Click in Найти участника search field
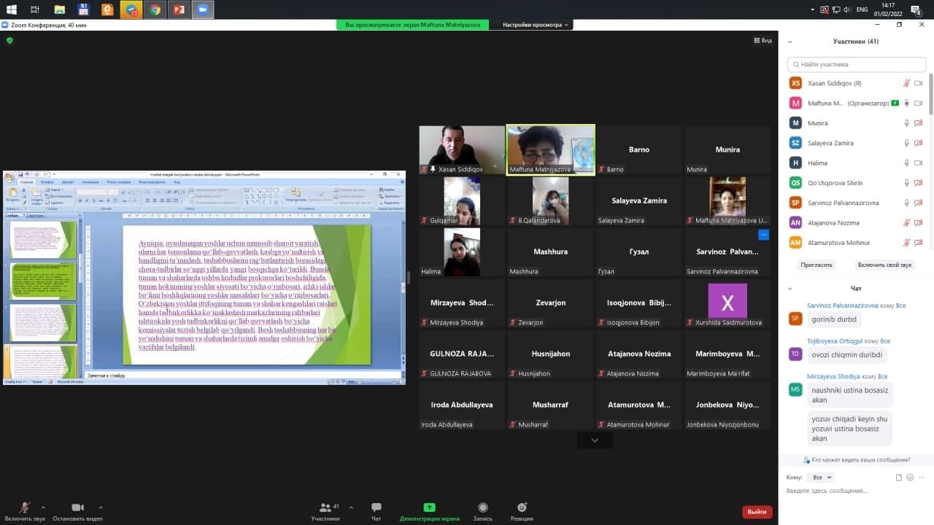 click(856, 64)
